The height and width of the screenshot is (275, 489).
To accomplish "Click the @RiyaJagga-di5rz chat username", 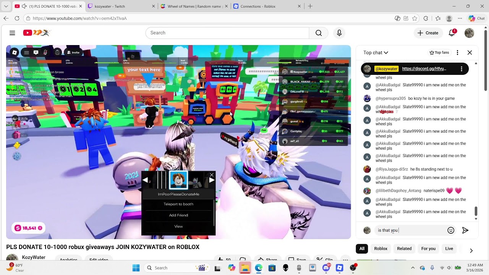I will (392, 169).
